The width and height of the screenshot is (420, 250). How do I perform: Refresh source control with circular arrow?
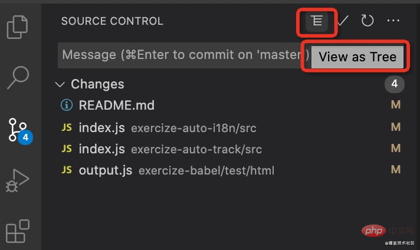367,21
